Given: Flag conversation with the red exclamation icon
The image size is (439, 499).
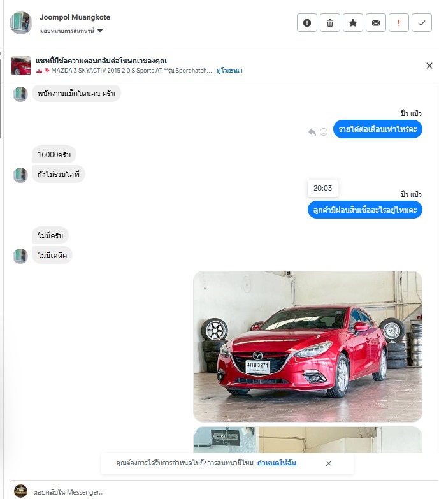Looking at the screenshot, I should (x=399, y=22).
